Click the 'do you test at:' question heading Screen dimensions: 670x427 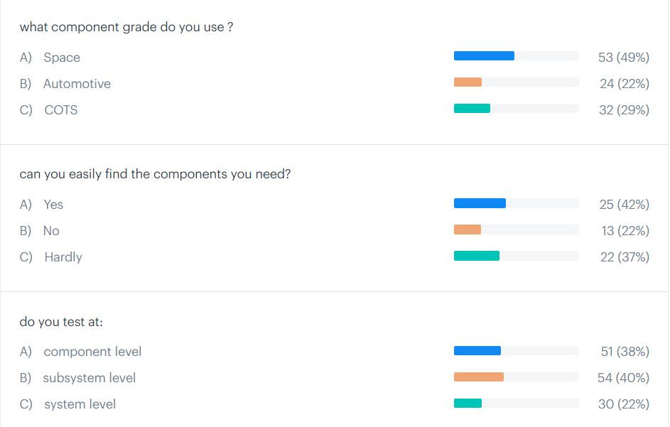click(61, 322)
